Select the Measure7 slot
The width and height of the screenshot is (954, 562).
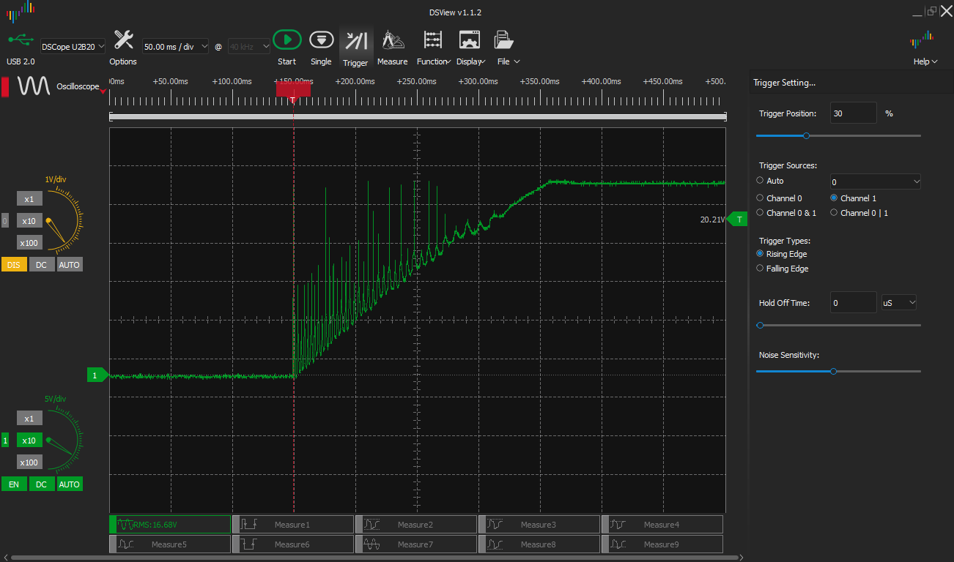(416, 544)
